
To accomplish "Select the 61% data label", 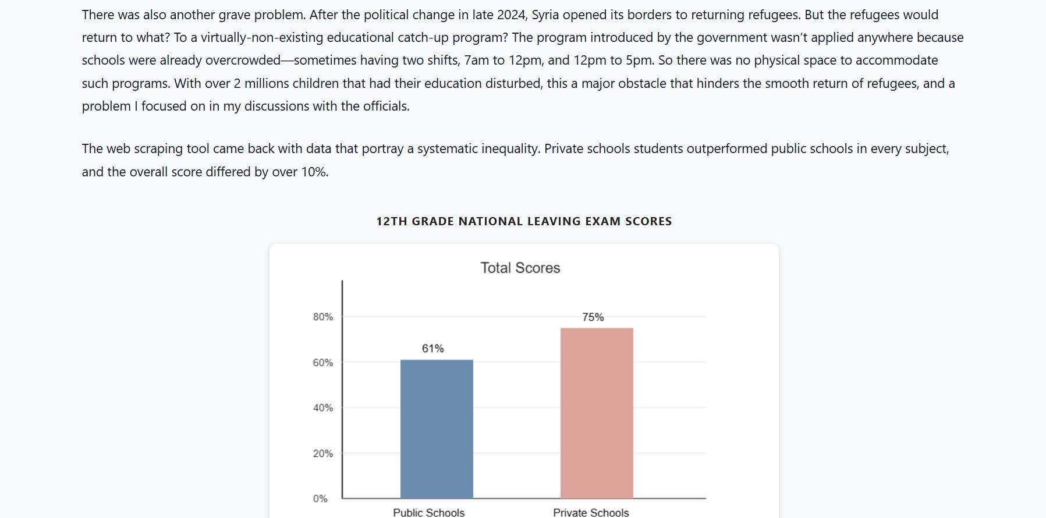I will [432, 349].
